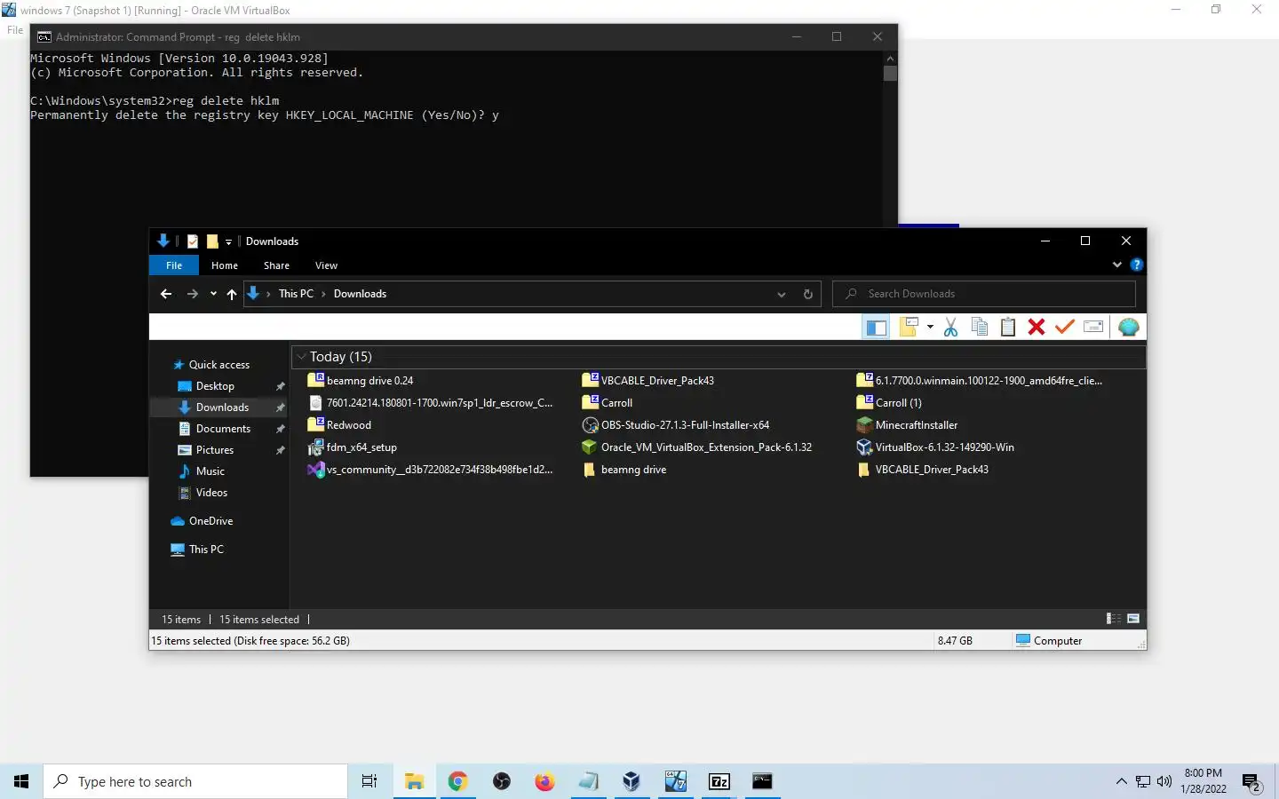Select VirtualBox-6.1.32-149290-Win installer
The width and height of the screenshot is (1279, 799).
tap(935, 447)
